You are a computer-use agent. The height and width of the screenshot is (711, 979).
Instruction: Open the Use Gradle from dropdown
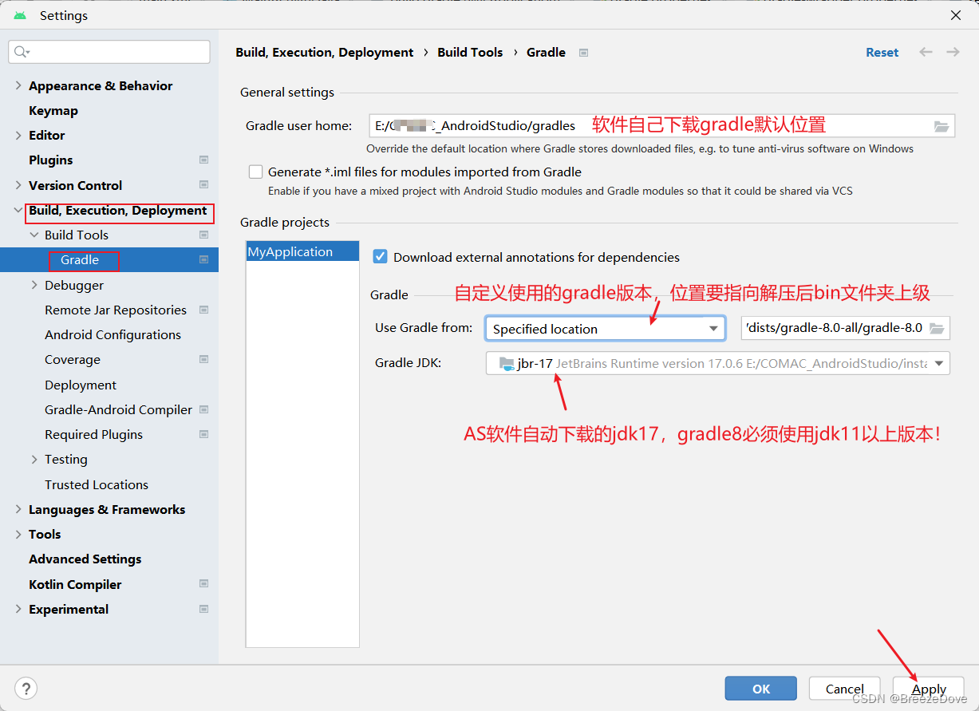(605, 328)
